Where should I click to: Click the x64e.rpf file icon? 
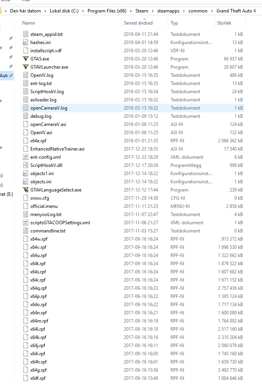(25, 141)
